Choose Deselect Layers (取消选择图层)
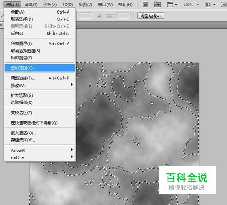This screenshot has height=205, width=227. click(x=40, y=51)
